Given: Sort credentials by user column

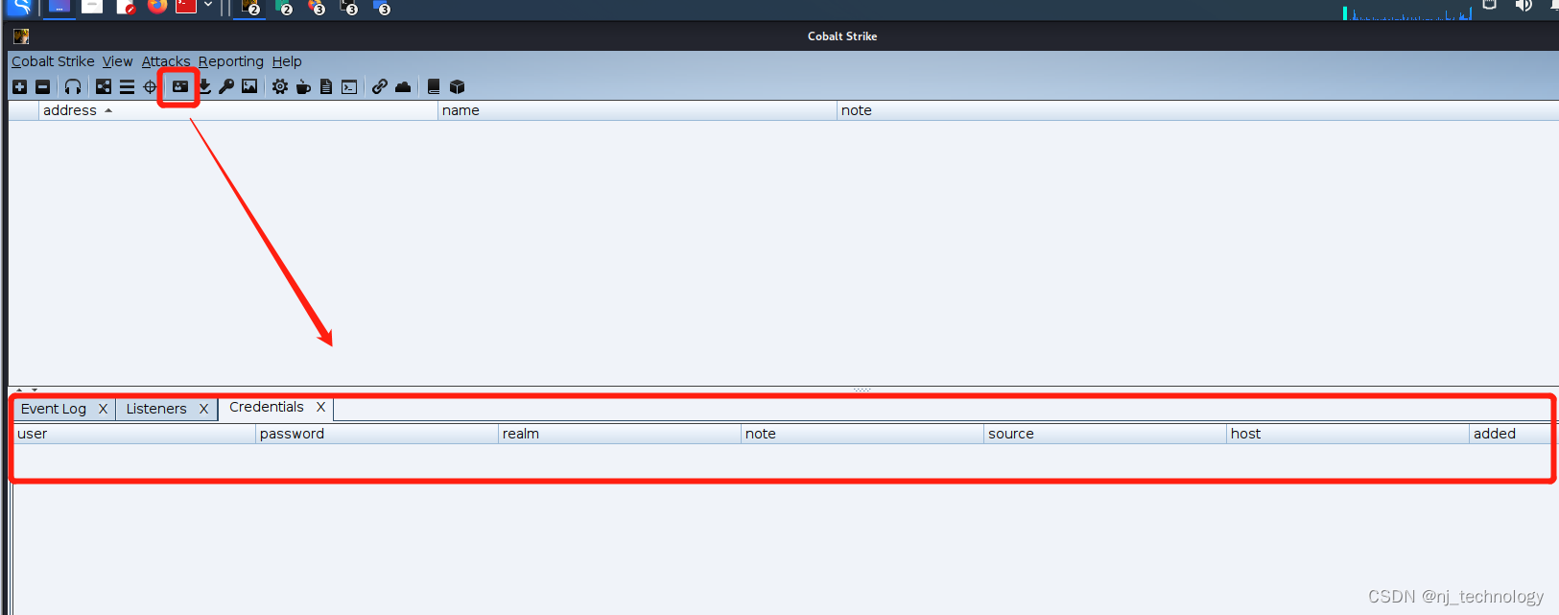Looking at the screenshot, I should pos(134,434).
